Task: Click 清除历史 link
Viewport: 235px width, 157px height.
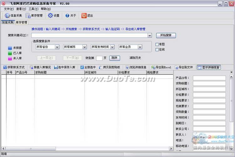Action: click(135, 58)
